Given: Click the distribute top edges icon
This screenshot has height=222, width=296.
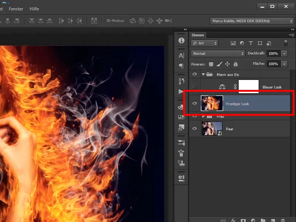Looking at the screenshot, I should pos(32,21).
